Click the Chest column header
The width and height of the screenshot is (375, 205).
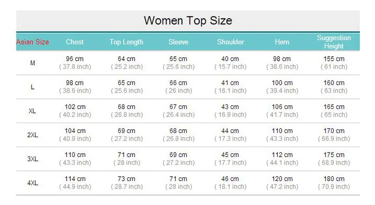pyautogui.click(x=75, y=42)
